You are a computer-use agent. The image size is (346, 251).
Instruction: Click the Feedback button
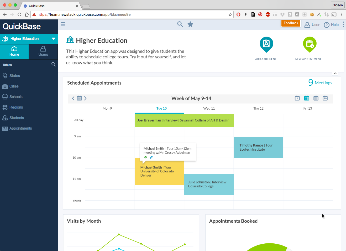[x=291, y=23]
